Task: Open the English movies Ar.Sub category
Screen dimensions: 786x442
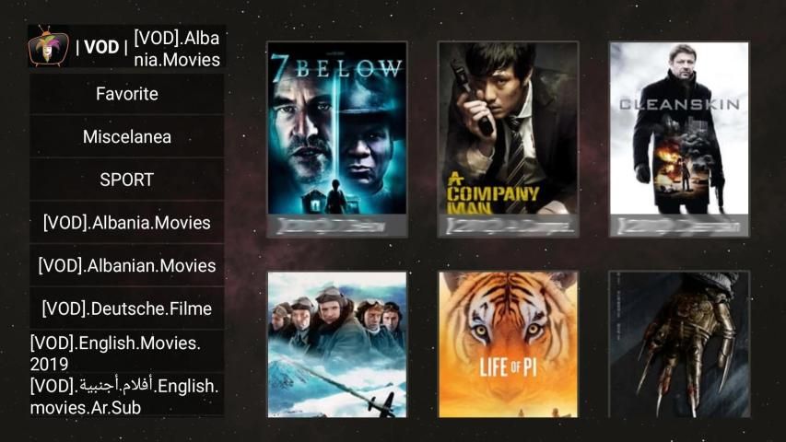Action: pos(127,396)
